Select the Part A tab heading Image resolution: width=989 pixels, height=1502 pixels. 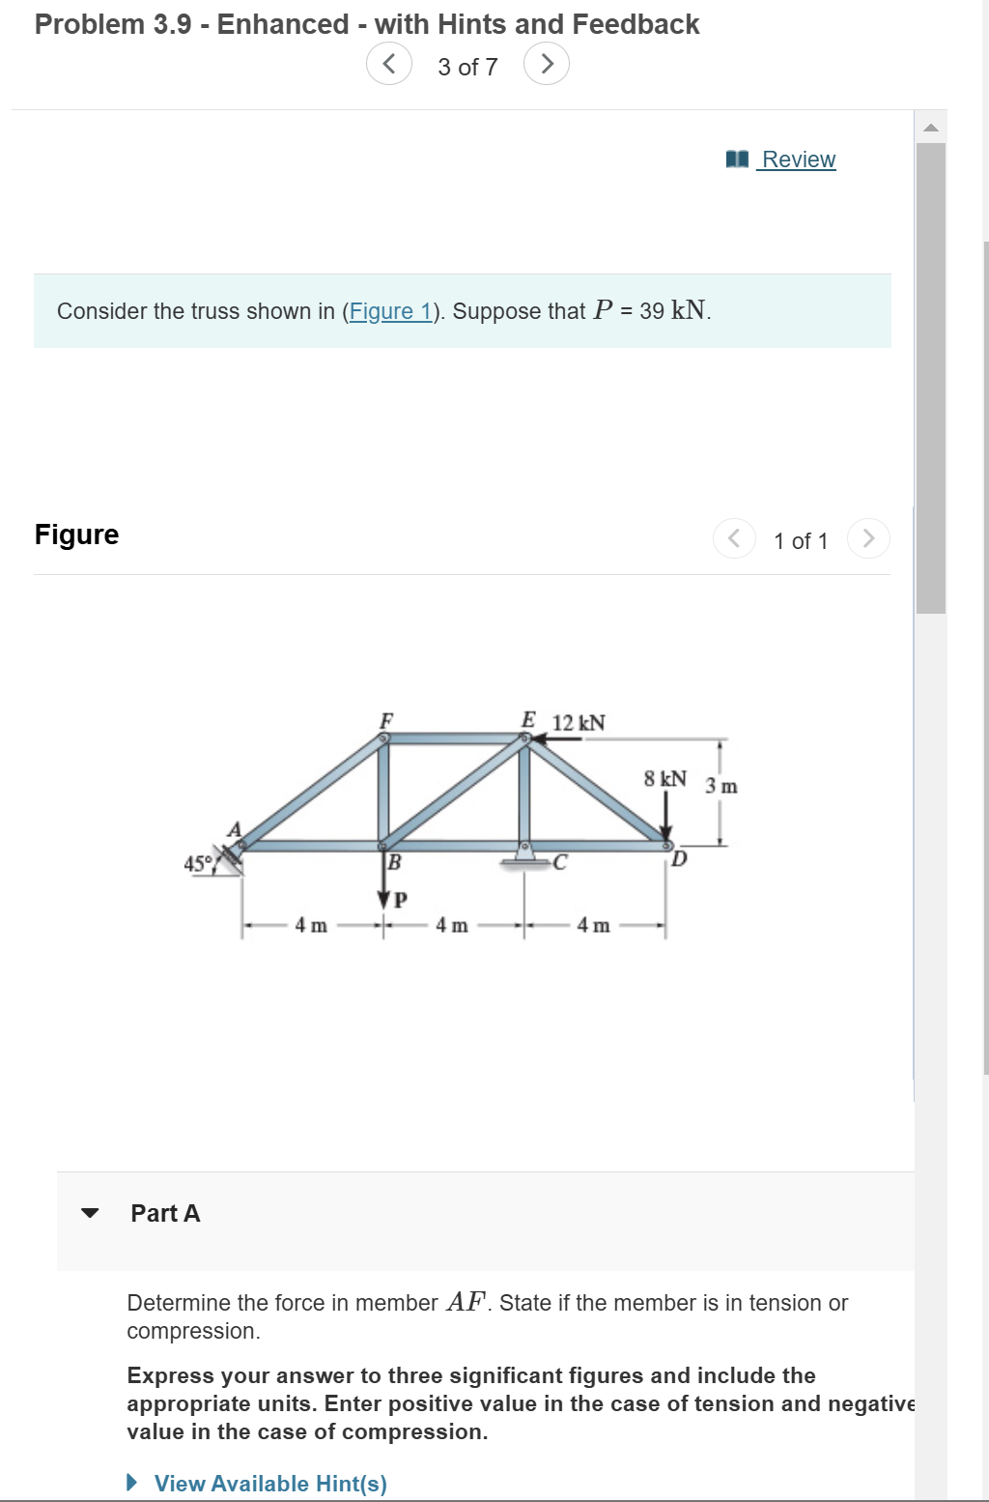163,1213
